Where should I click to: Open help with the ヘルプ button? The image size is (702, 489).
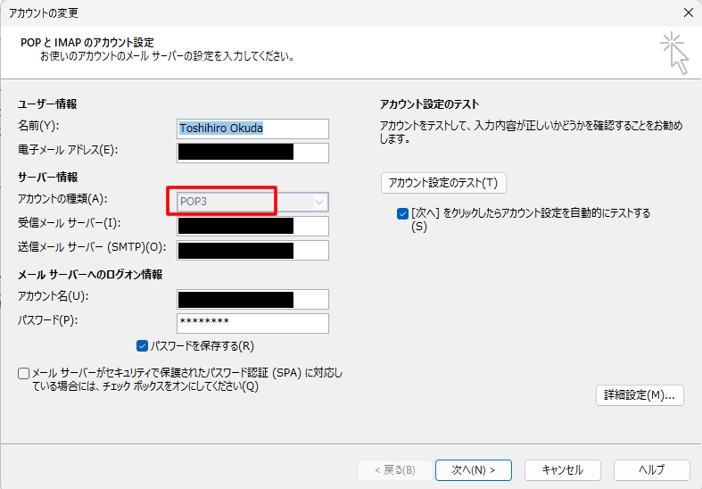point(651,469)
